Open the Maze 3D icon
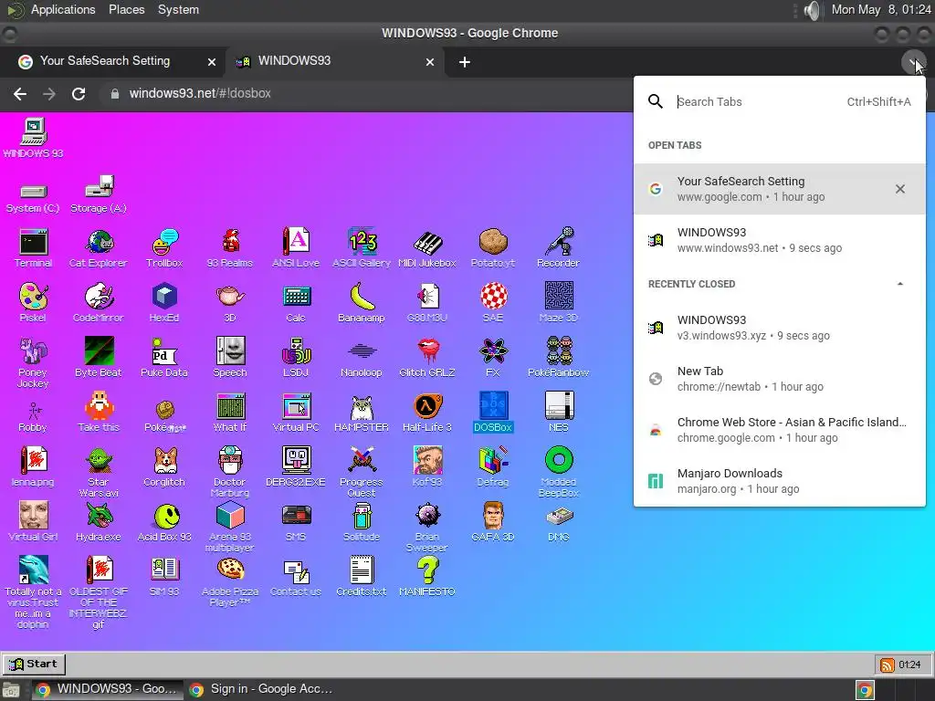935x701 pixels. click(559, 303)
